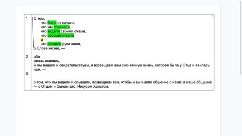
Task: Click verse number 1 in left column
Action: (x=27, y=19)
